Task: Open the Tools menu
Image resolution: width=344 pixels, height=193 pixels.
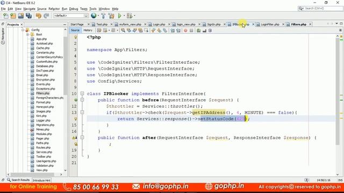Action: tap(93, 9)
